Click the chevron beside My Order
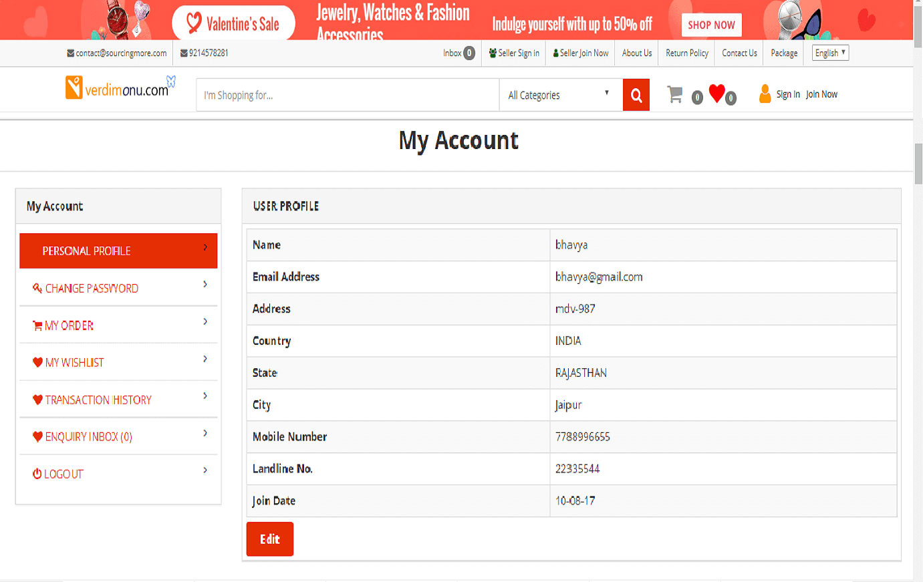 (x=205, y=322)
